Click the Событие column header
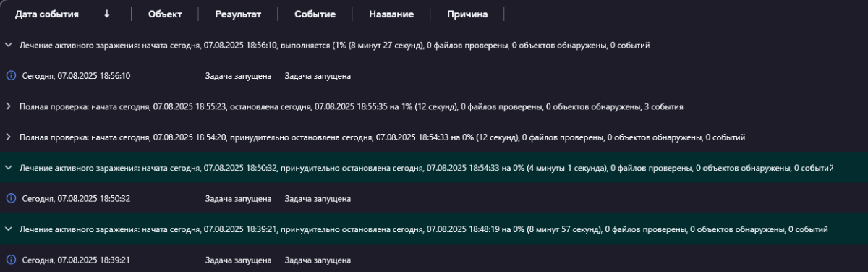Screen dimensions: 868x272 click(x=315, y=14)
